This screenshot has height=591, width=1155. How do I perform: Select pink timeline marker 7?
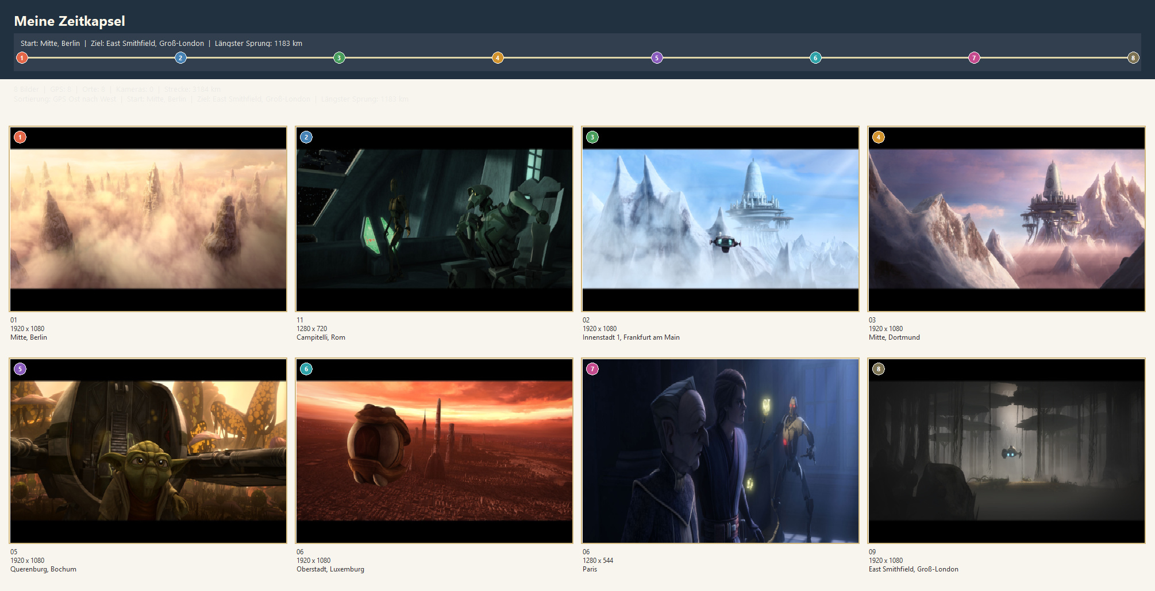pyautogui.click(x=974, y=57)
